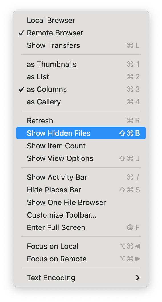Screen dimensions: 162x302
Task: Click the Text Encoding chevron arrow
Action: coord(138,278)
